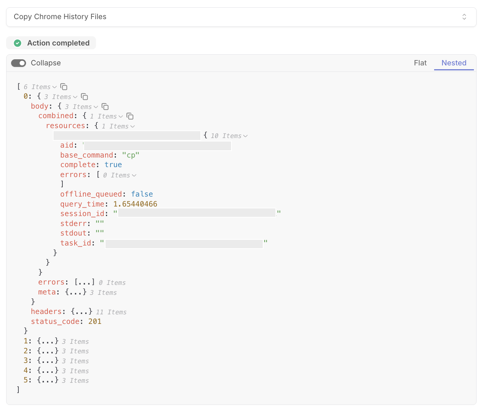Collapse the 10 Items resource object chevron
The image size is (485, 413).
[x=245, y=136]
